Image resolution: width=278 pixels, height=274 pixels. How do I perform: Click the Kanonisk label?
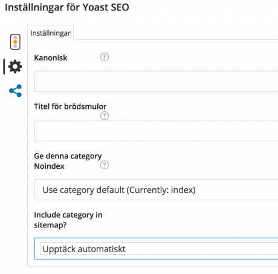click(x=51, y=58)
